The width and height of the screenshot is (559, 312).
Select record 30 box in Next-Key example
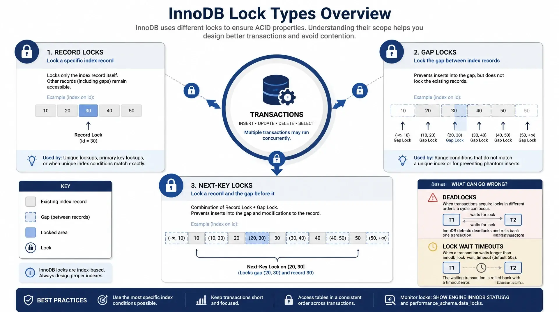(x=277, y=238)
